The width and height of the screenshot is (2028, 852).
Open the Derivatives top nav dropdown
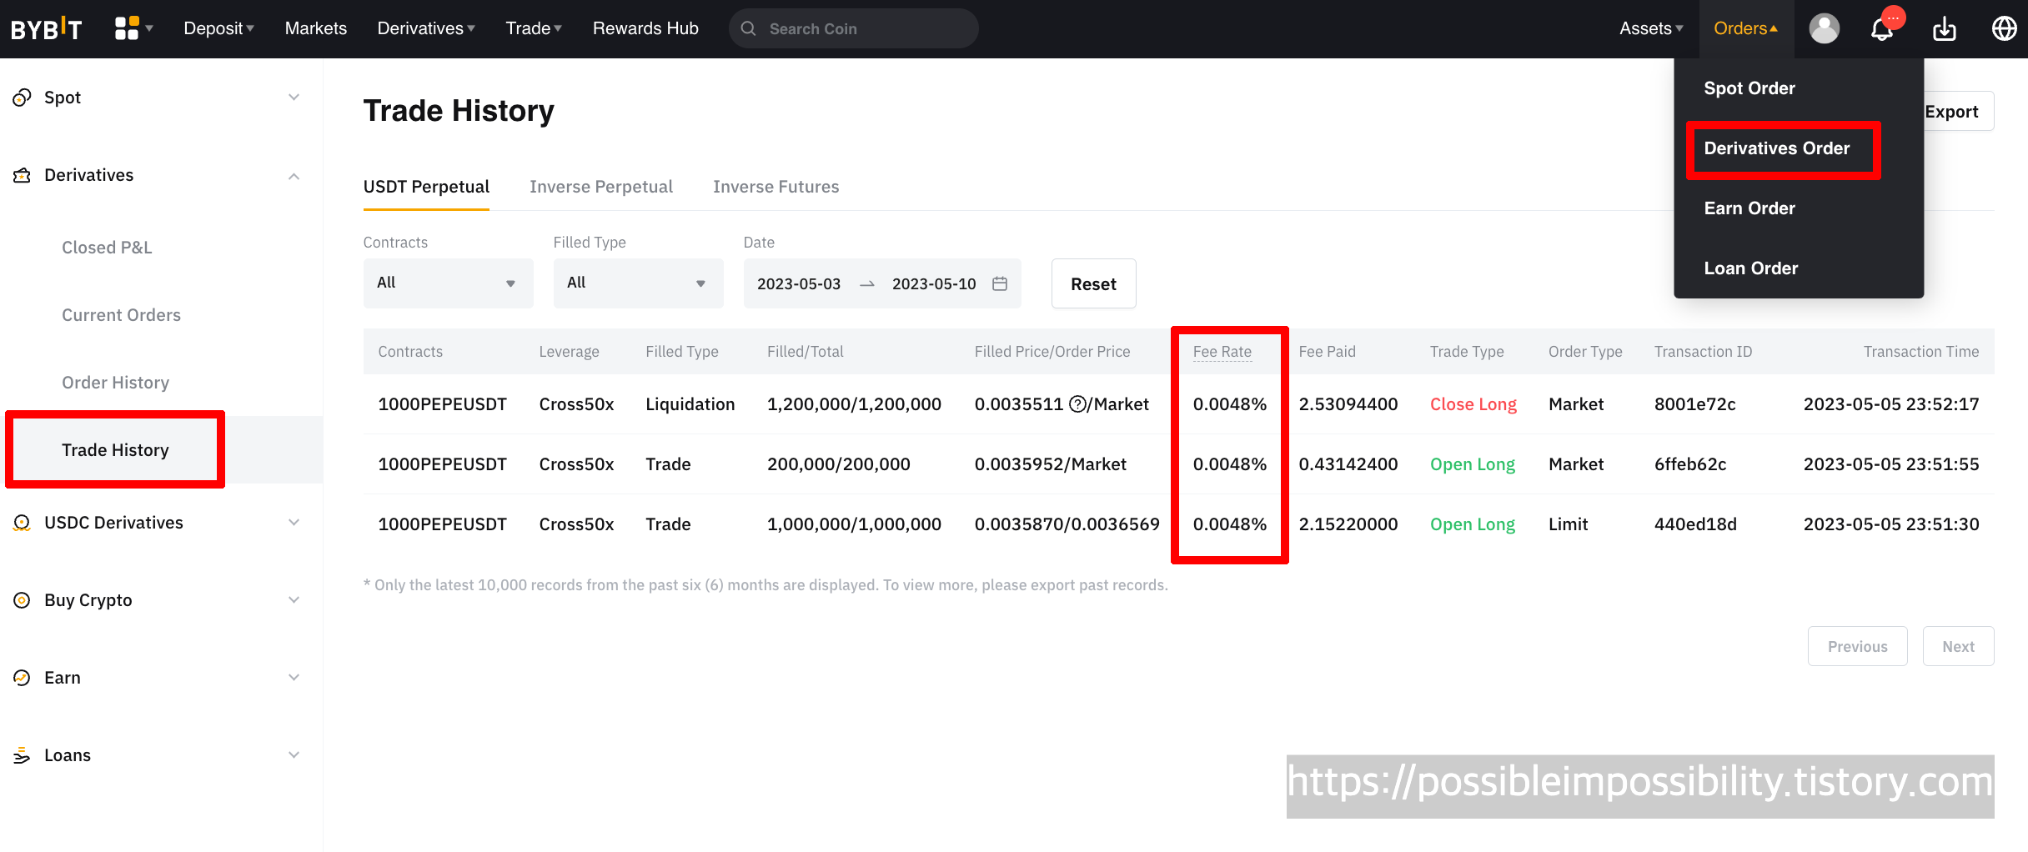426,28
